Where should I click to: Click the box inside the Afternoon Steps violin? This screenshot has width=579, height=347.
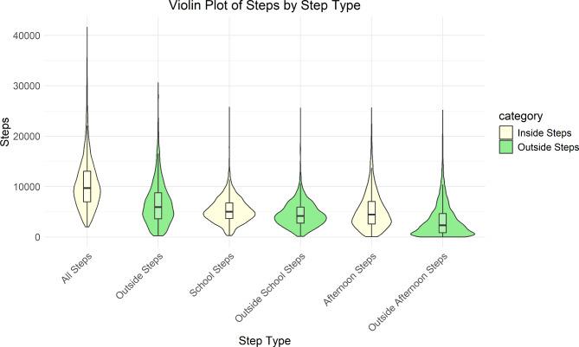(x=371, y=213)
